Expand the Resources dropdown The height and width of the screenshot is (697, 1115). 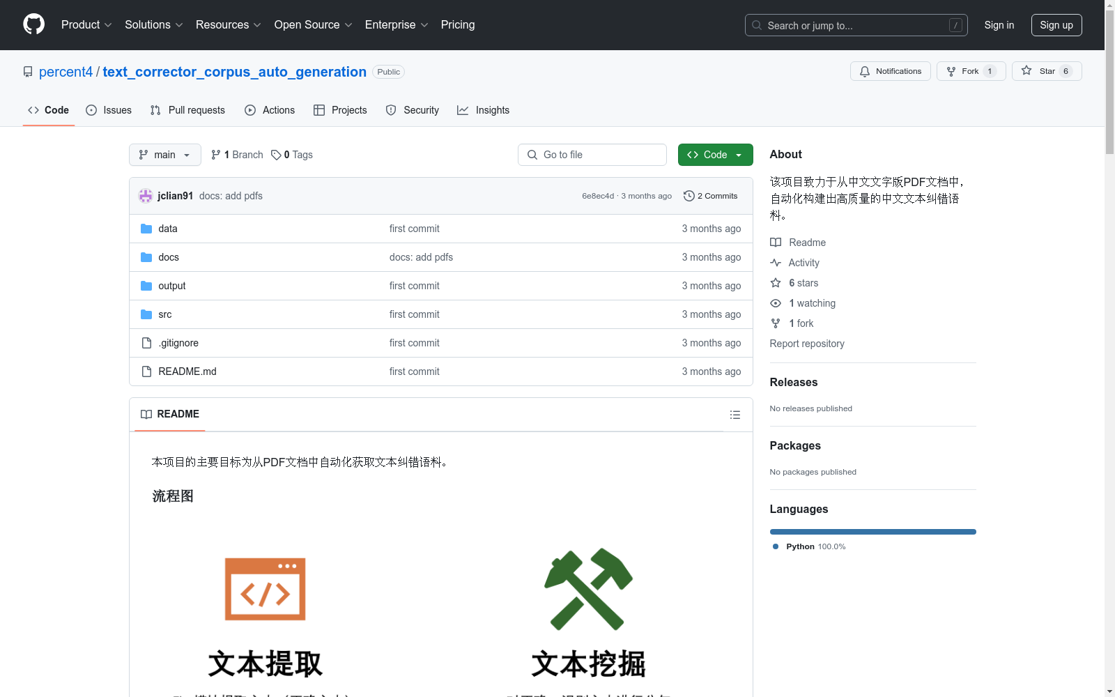(228, 24)
